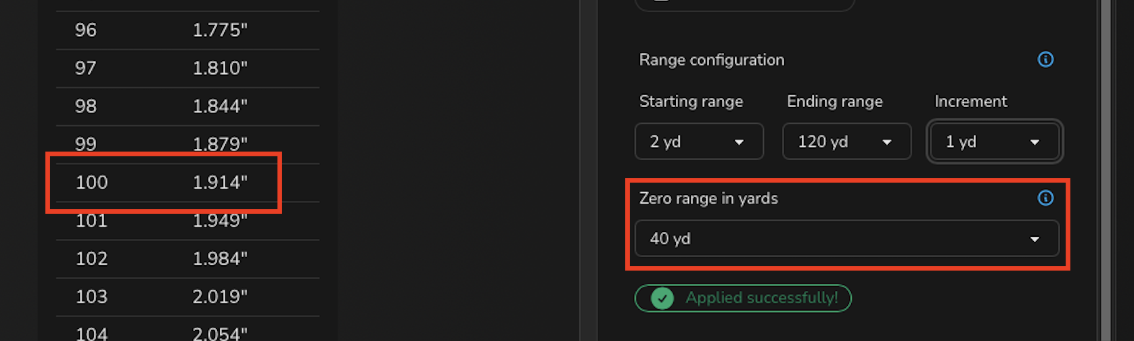
Task: Click the "Range configuration" heading
Action: pos(712,60)
